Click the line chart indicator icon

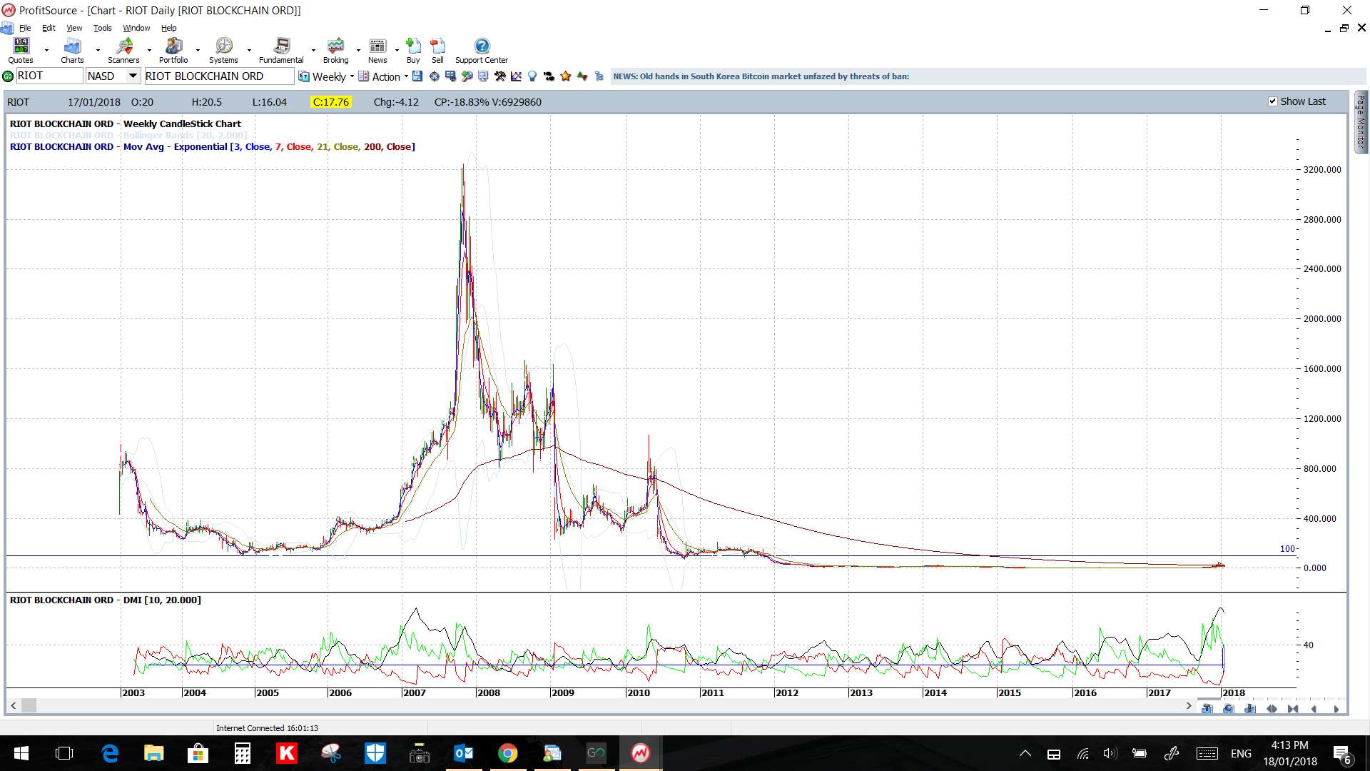click(516, 76)
